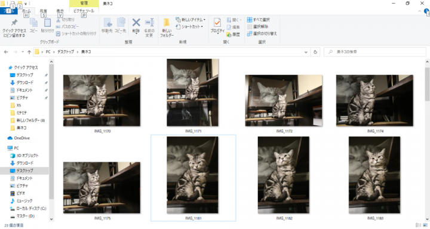The height and width of the screenshot is (229, 430).
Task: Click the 管理 (Manage) contextual tab header
Action: pyautogui.click(x=84, y=4)
